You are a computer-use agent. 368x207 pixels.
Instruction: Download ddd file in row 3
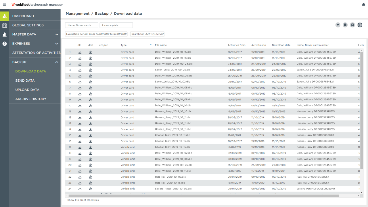(91, 64)
